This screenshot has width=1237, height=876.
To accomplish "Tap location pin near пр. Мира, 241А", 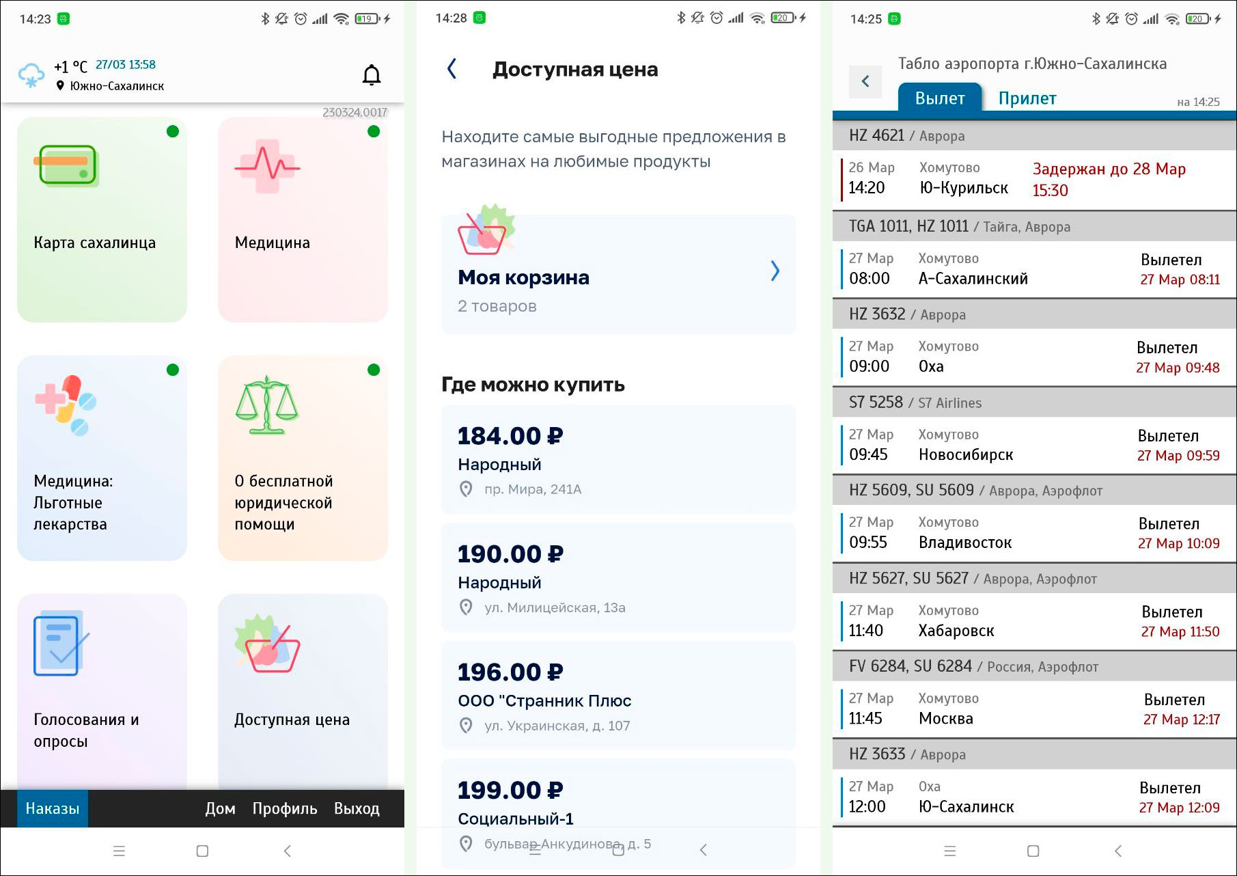I will (x=467, y=489).
